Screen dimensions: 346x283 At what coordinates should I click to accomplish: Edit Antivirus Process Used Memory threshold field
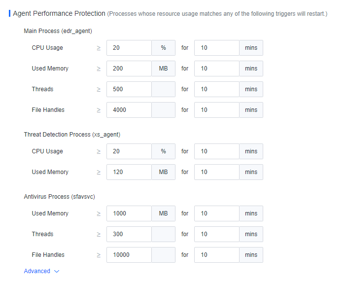(x=129, y=213)
